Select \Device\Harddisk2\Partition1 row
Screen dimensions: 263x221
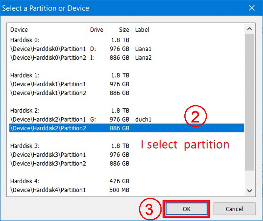[127, 119]
